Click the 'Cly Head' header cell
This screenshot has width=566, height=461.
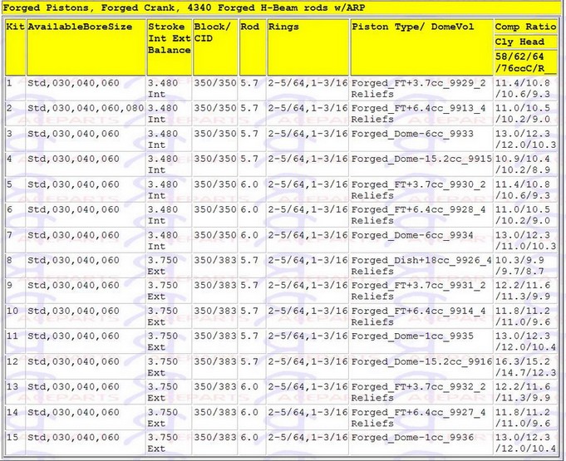[x=525, y=42]
